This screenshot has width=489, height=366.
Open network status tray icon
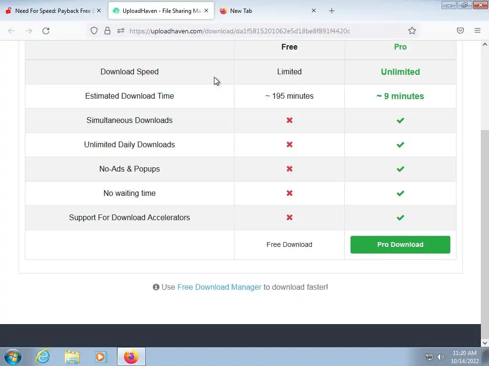429,357
